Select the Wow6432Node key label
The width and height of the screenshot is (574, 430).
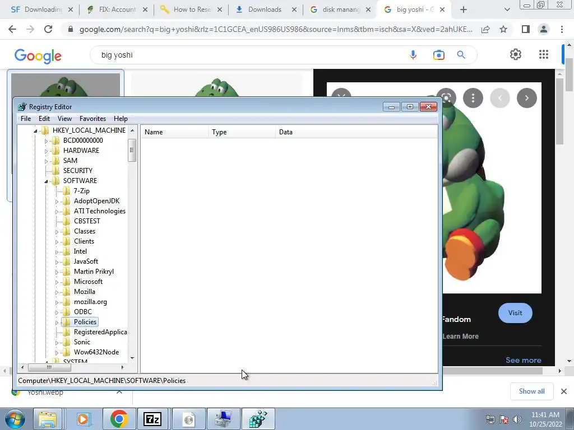[x=96, y=352]
